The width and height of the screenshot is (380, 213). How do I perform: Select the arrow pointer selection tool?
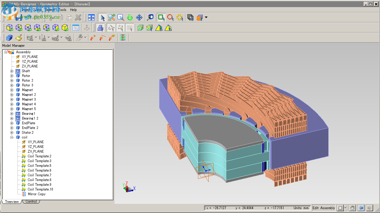(102, 17)
